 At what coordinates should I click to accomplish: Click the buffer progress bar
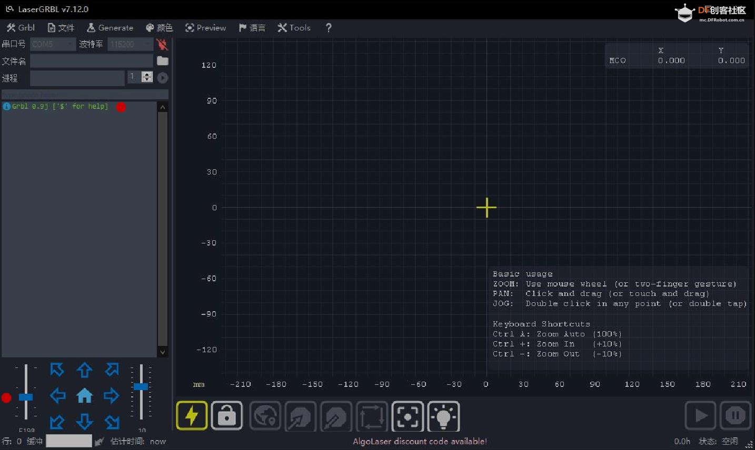(x=69, y=441)
